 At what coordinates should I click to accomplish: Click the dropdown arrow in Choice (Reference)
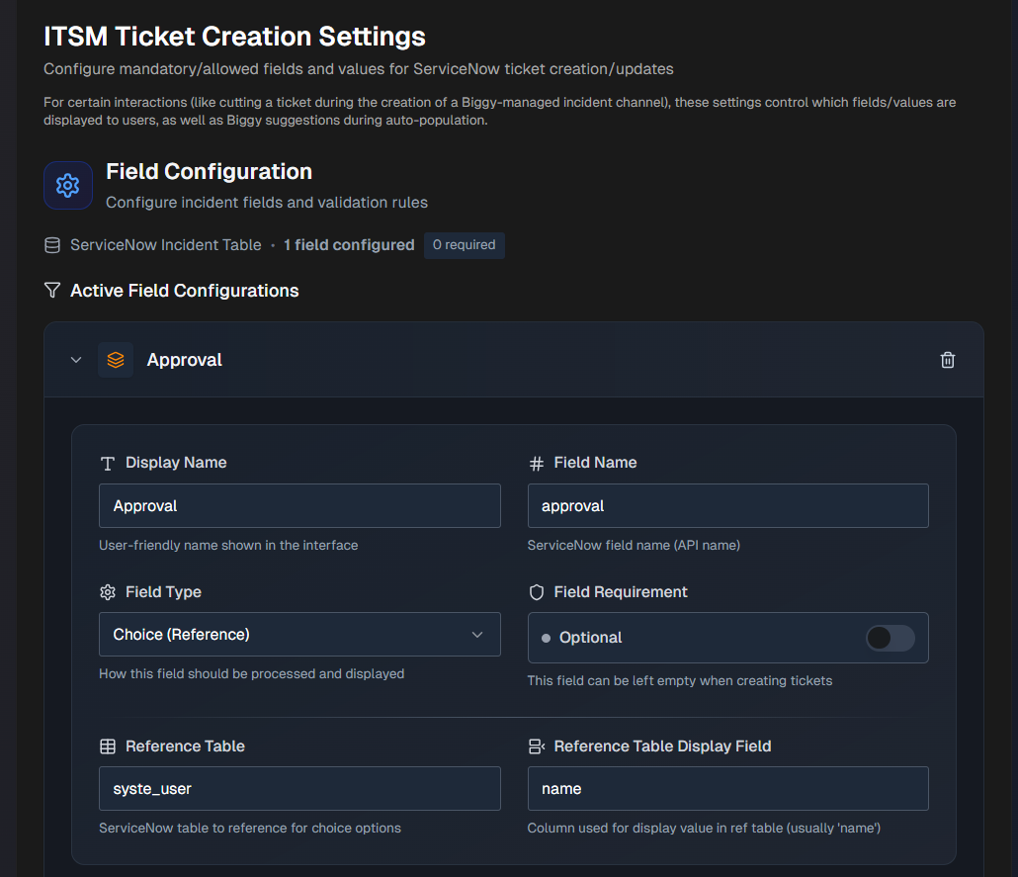pos(477,635)
